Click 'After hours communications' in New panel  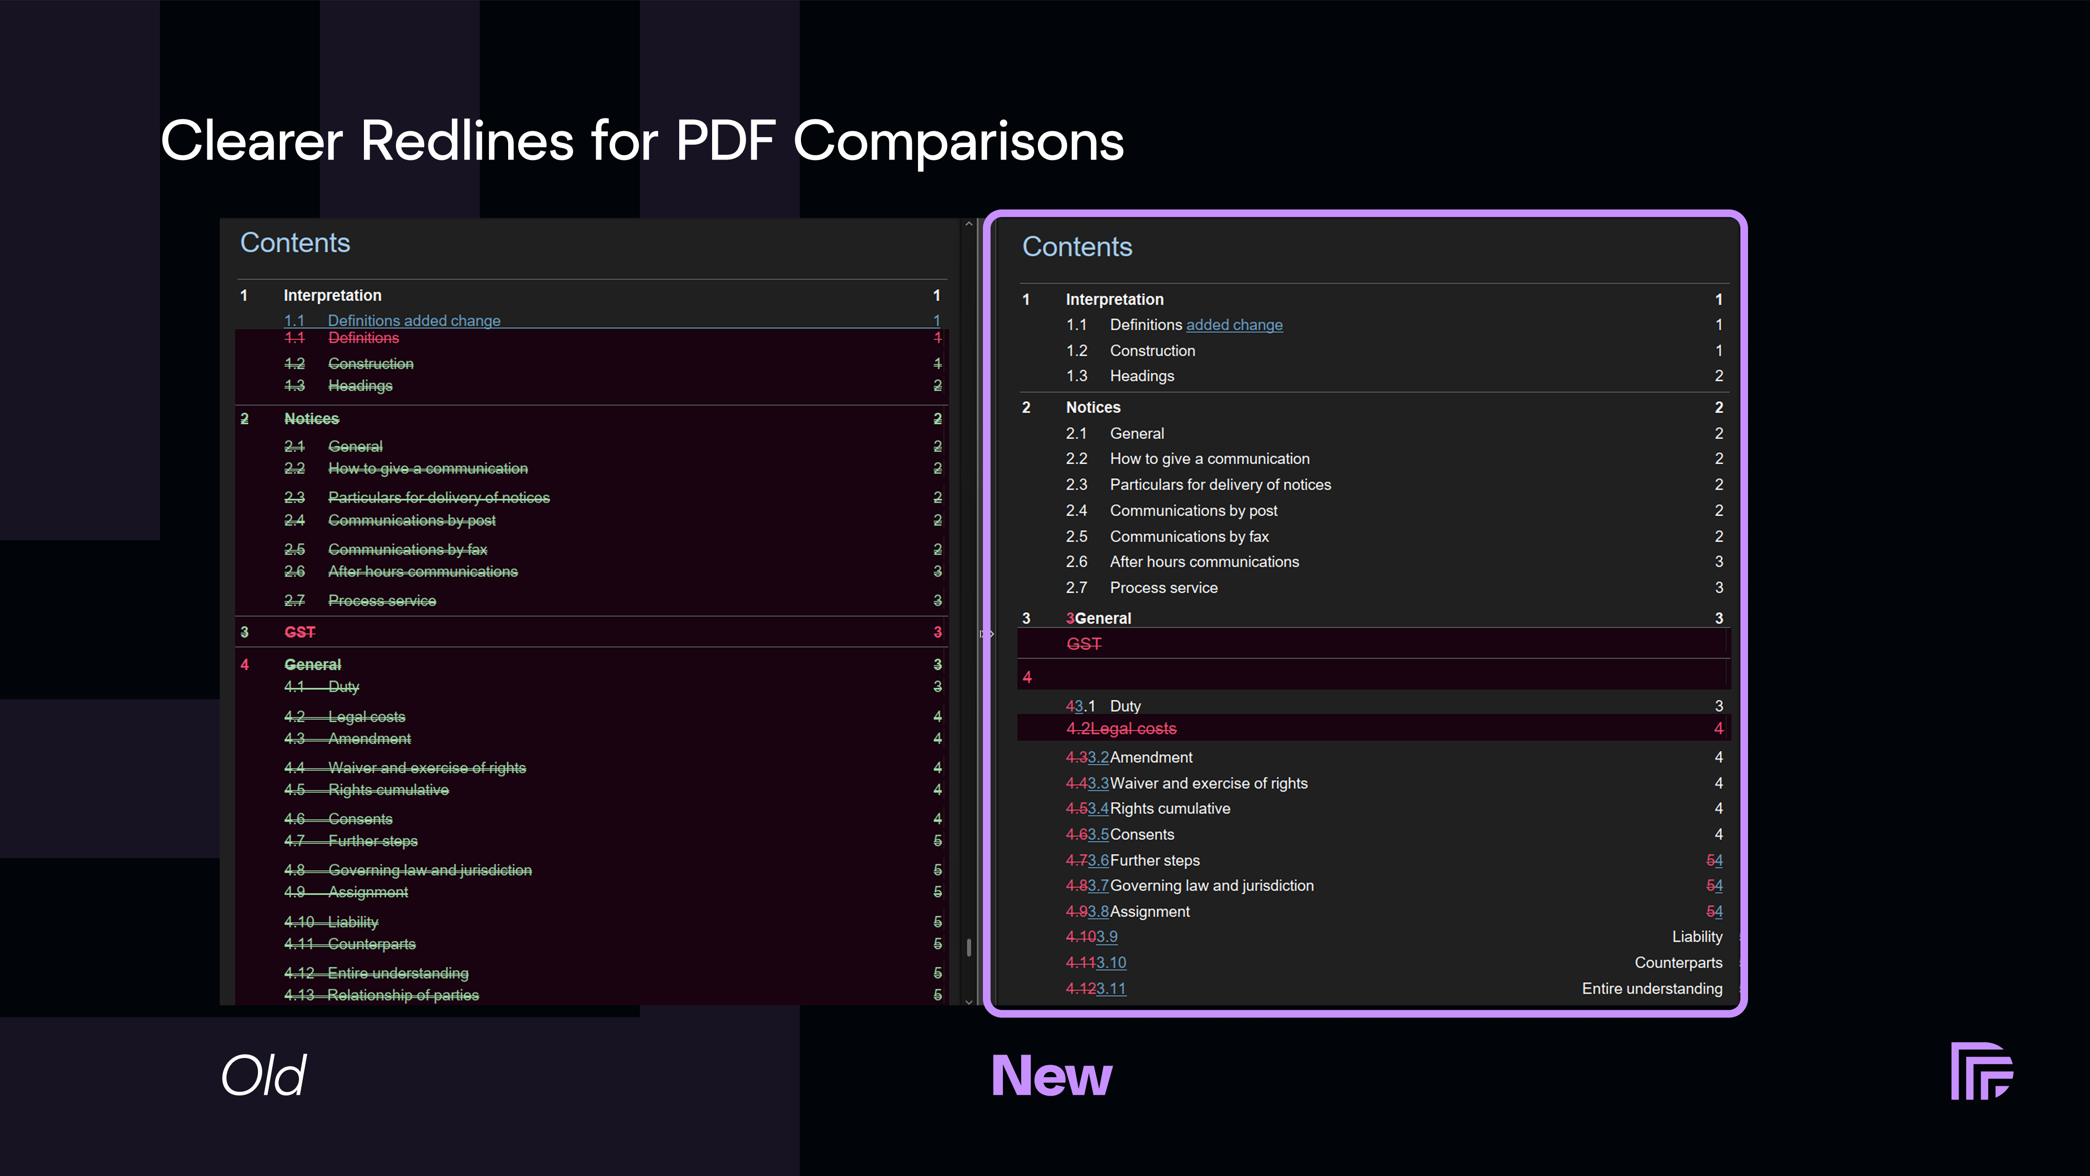[1204, 562]
